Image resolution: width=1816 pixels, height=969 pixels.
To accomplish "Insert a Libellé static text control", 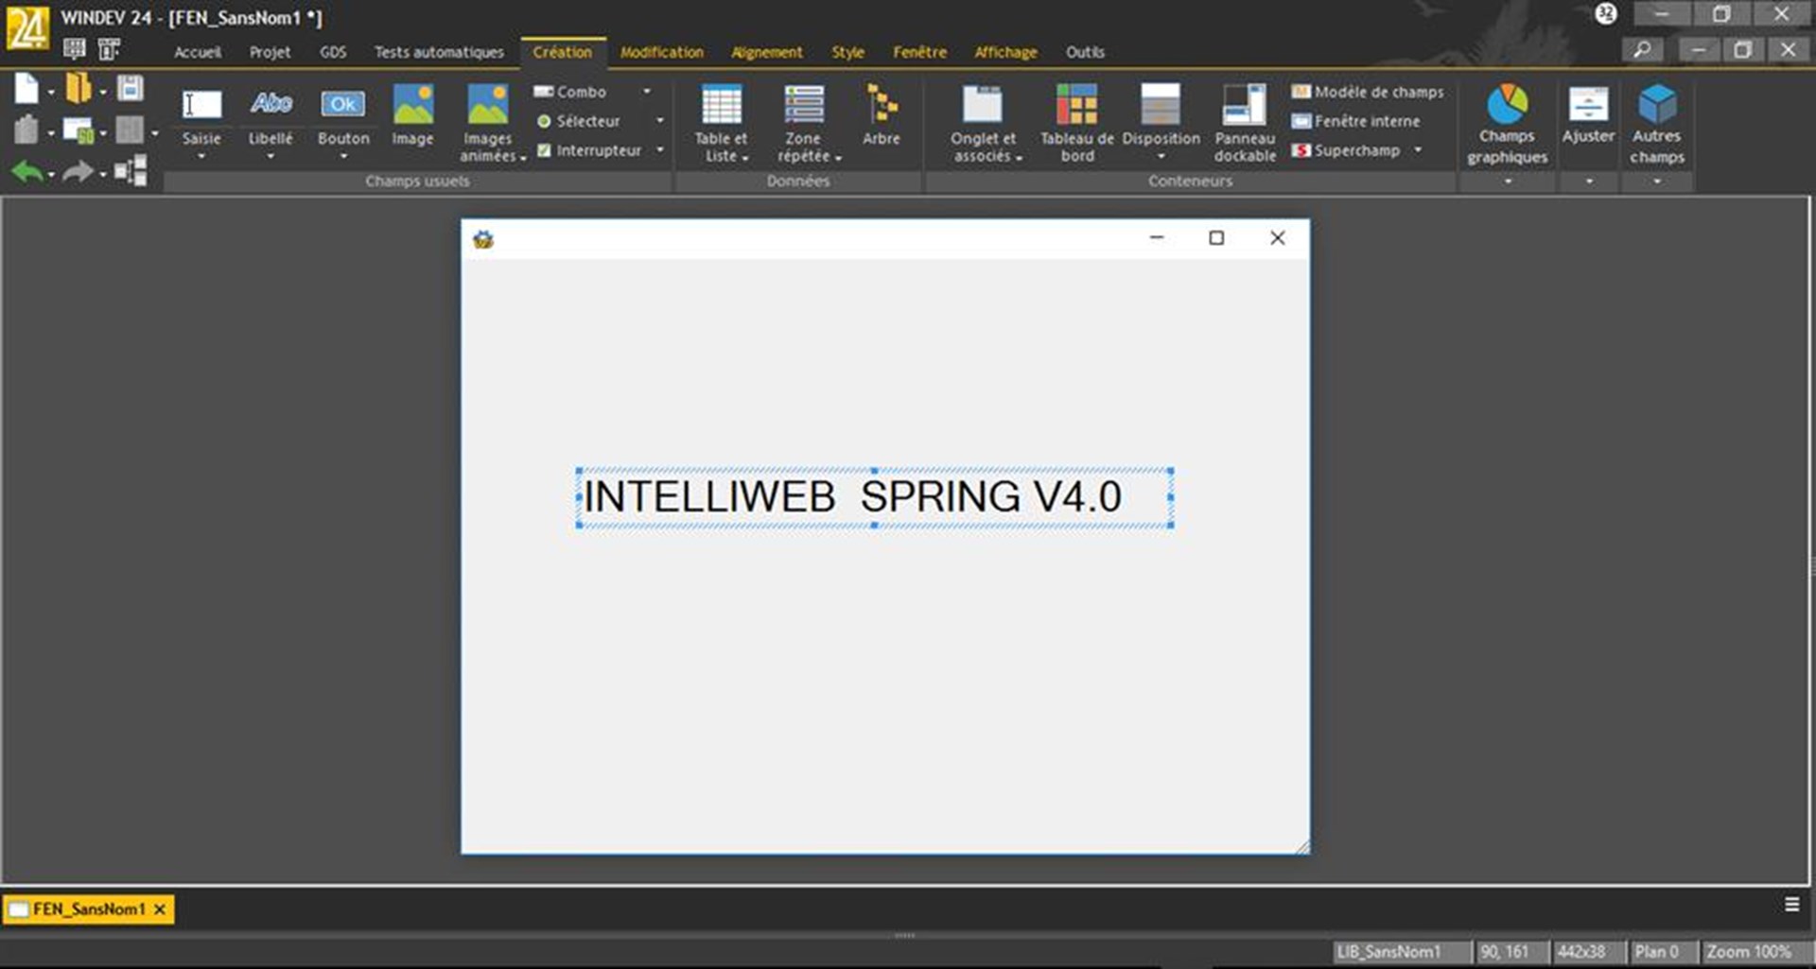I will tap(271, 114).
